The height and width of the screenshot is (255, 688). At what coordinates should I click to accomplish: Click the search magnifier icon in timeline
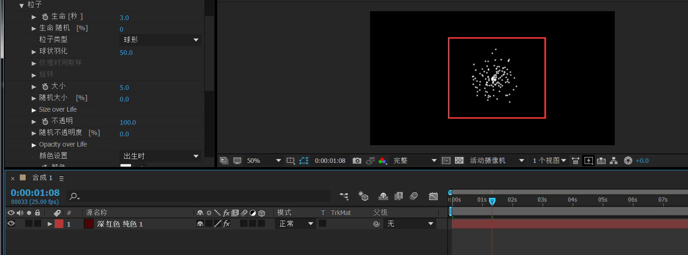click(74, 196)
